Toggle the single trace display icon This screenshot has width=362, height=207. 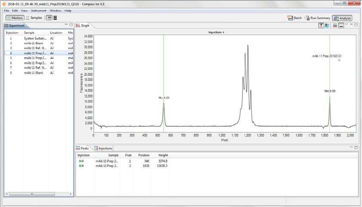(x=341, y=25)
